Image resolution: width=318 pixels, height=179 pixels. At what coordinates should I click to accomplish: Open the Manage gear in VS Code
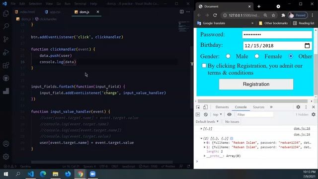click(6, 157)
